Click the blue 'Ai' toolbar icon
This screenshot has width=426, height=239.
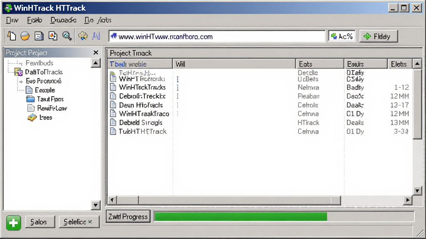(96, 36)
